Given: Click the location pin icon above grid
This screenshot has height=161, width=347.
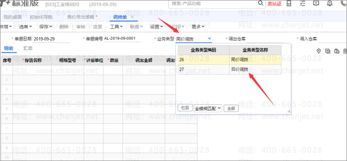Looking at the screenshot, I should click(319, 51).
